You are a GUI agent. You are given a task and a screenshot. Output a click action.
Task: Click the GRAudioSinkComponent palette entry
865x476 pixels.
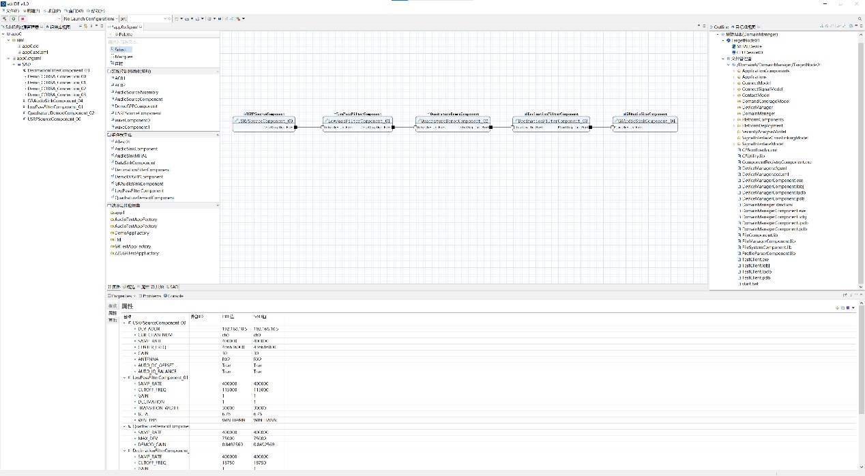coord(138,183)
